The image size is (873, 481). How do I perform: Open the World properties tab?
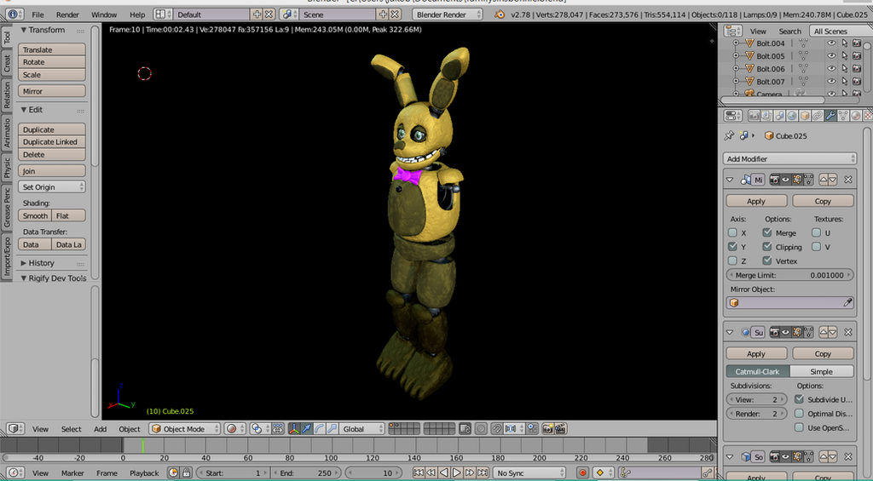tap(792, 116)
